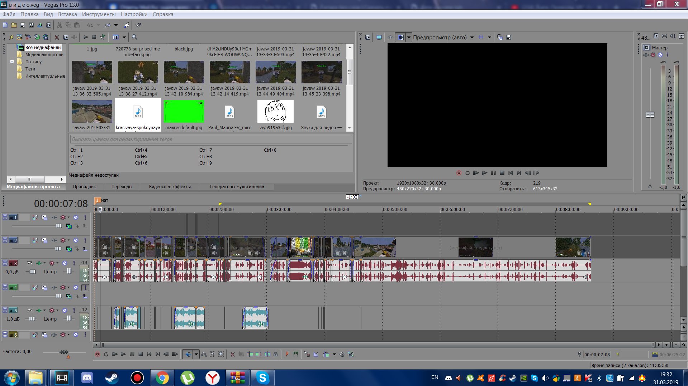The height and width of the screenshot is (386, 688).
Task: Switch to the Видеоспецэффекты tab
Action: pyautogui.click(x=170, y=187)
